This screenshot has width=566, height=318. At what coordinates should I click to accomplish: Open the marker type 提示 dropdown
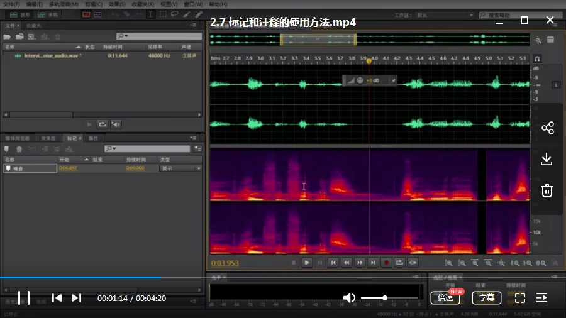[180, 168]
